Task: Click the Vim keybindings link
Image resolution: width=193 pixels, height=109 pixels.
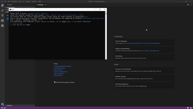Action: (x=143, y=51)
